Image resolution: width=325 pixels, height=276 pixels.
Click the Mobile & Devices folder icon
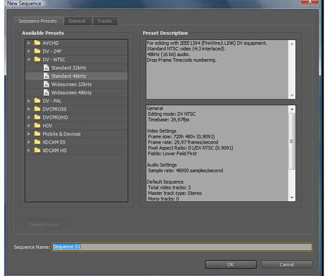point(37,134)
